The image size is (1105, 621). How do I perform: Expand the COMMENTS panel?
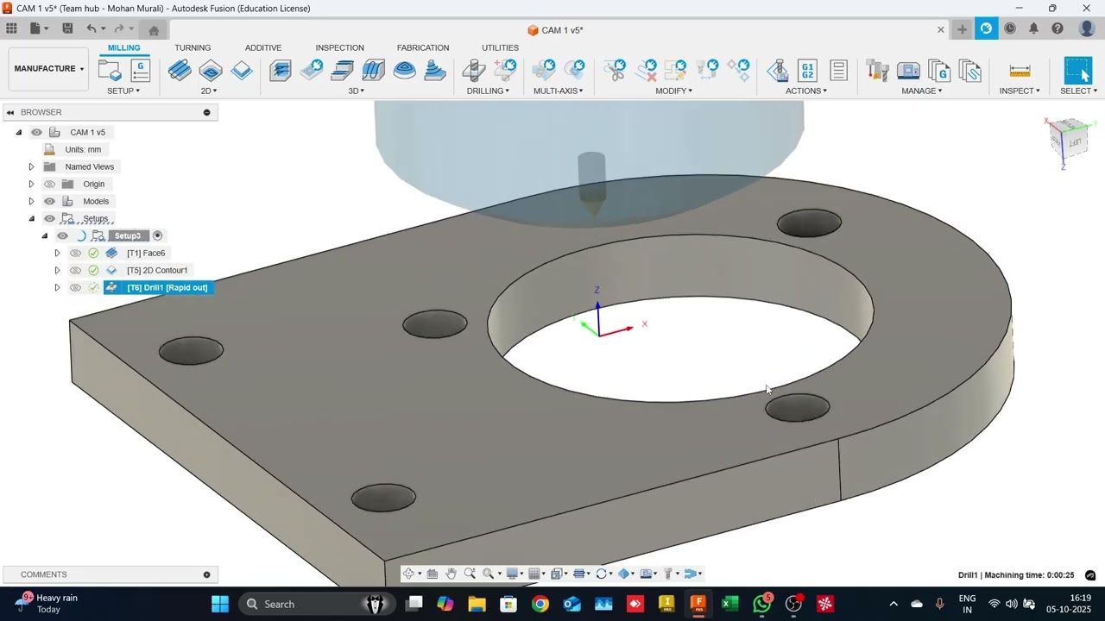pyautogui.click(x=206, y=574)
